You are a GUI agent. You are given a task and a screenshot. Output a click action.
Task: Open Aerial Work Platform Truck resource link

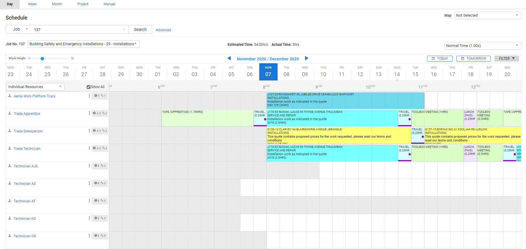34,96
